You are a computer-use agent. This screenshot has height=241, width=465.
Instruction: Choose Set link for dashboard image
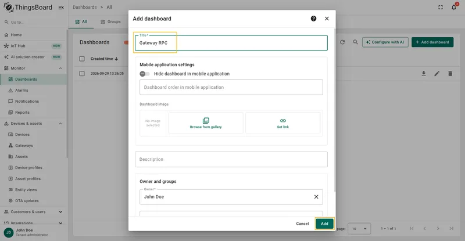[x=283, y=123]
